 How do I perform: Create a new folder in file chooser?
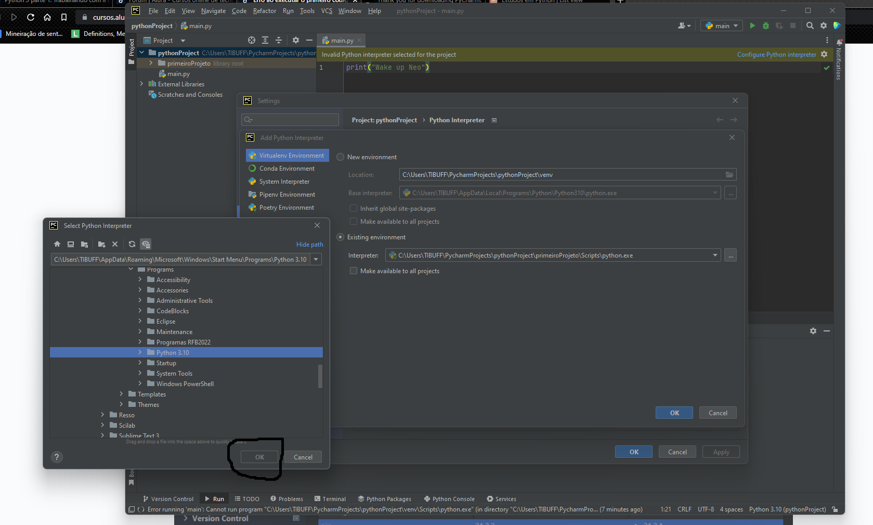tap(102, 244)
